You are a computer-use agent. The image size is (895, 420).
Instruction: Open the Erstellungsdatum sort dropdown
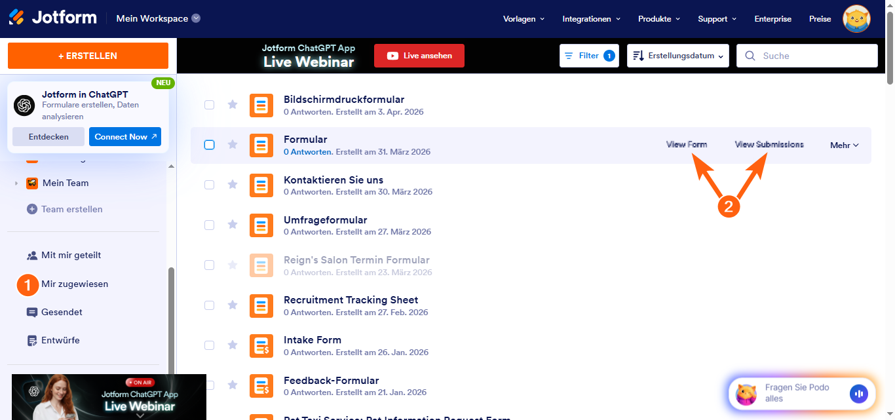(x=678, y=56)
